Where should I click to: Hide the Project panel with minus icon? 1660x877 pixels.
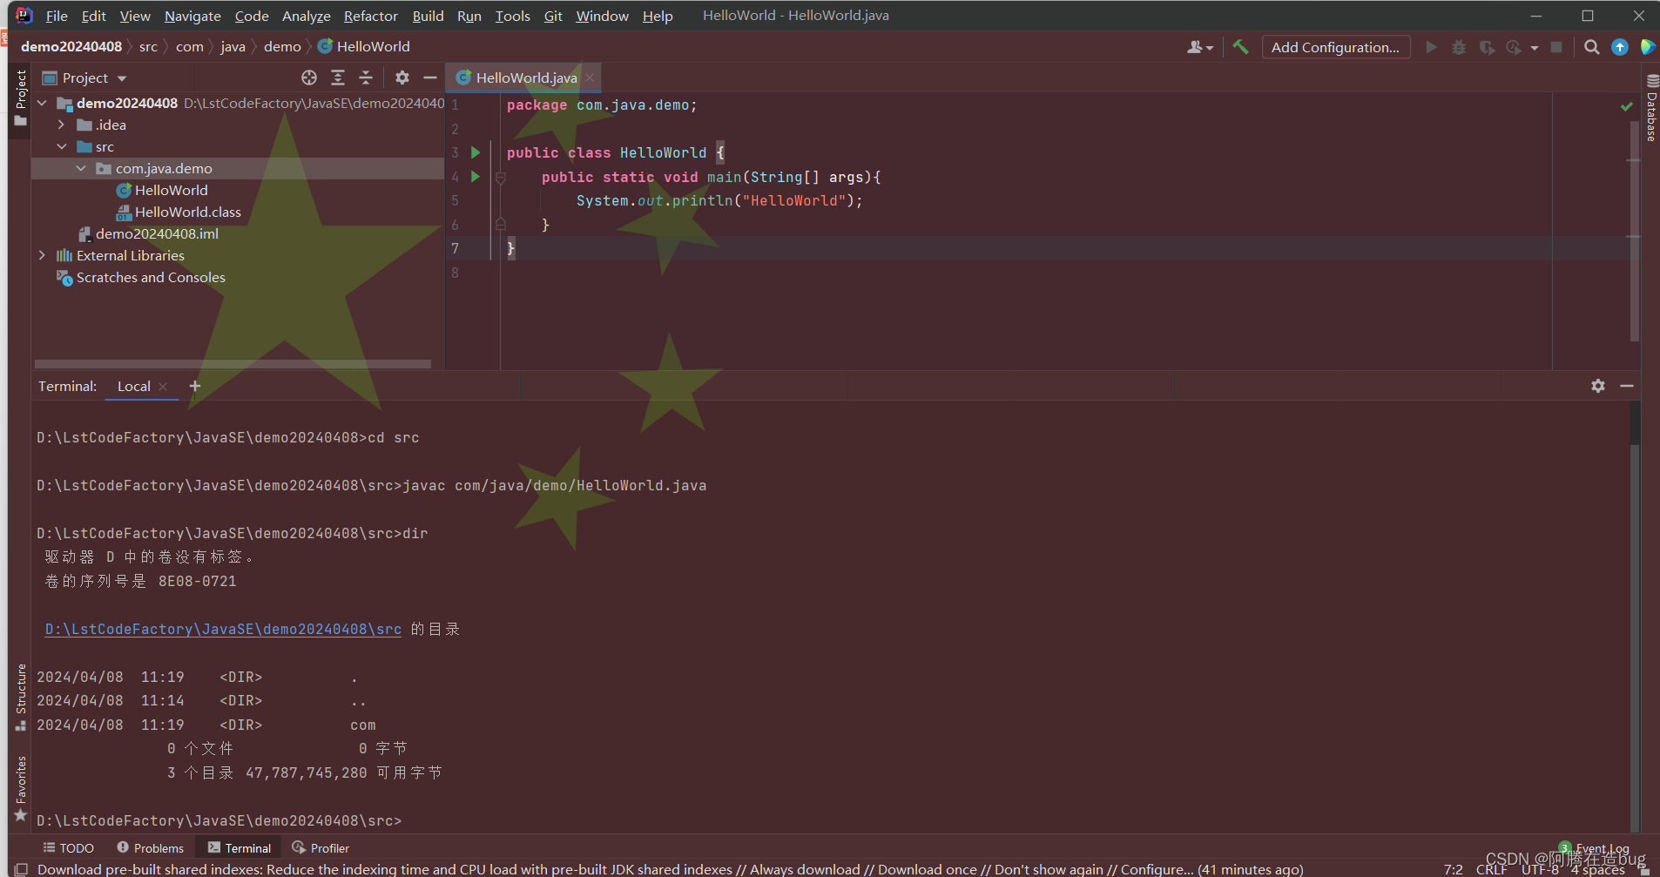pyautogui.click(x=429, y=78)
